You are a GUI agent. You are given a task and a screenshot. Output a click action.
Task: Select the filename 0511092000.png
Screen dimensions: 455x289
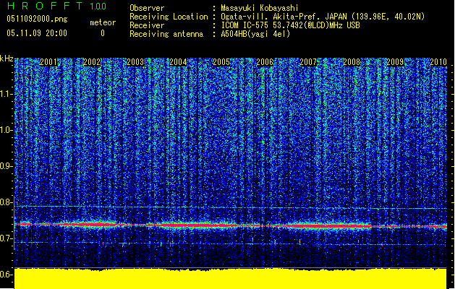[37, 20]
